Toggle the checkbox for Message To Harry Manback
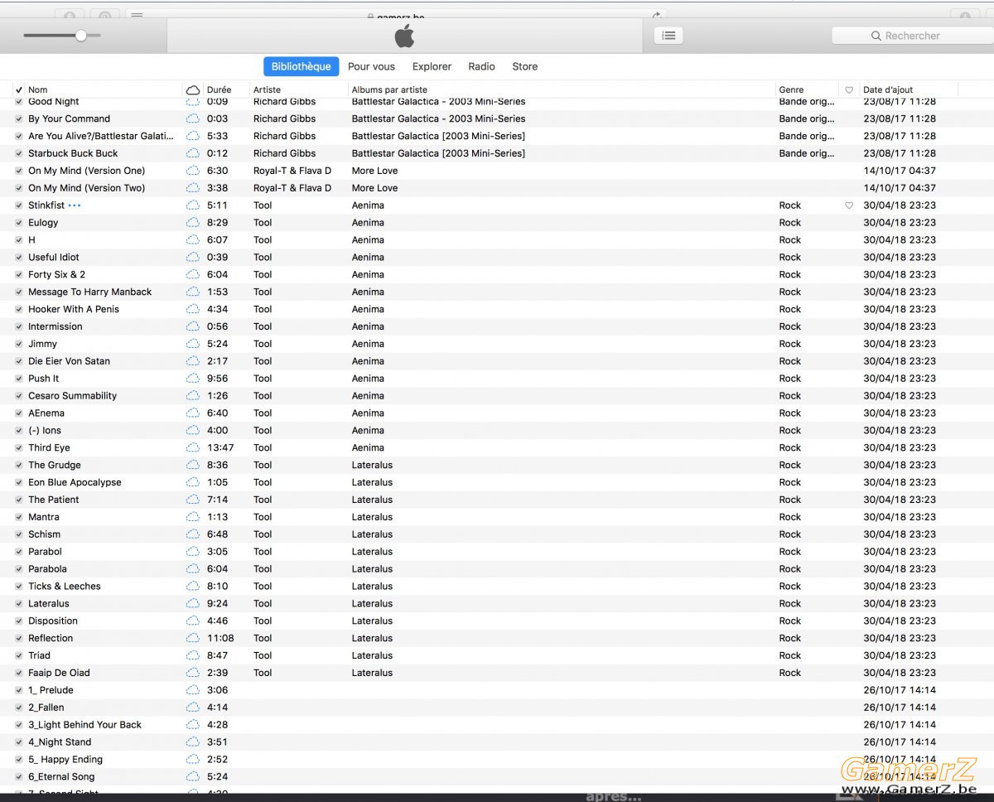 (19, 292)
